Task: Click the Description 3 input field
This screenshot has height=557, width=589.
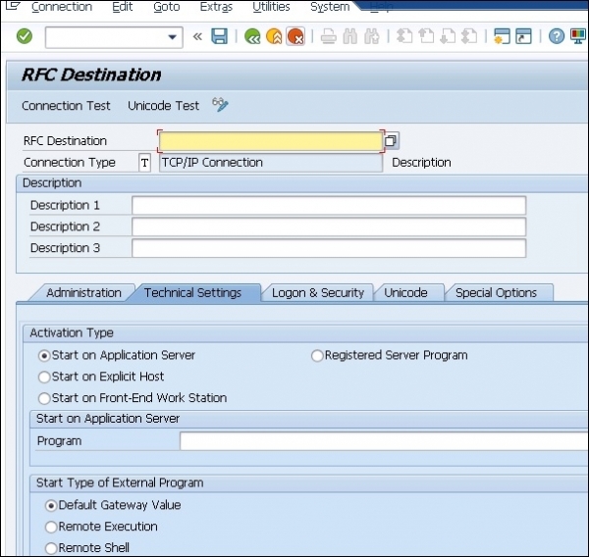Action: point(329,248)
